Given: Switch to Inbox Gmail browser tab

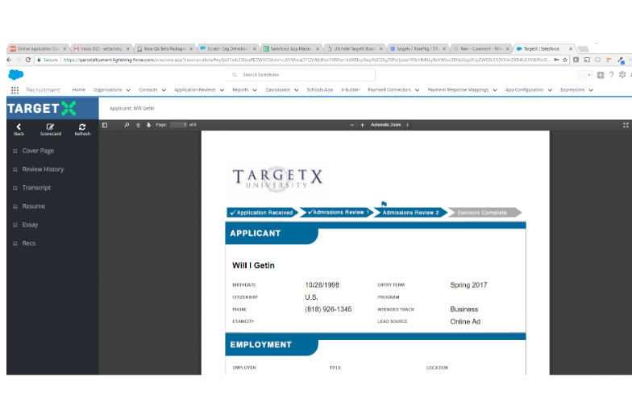Looking at the screenshot, I should [101, 48].
